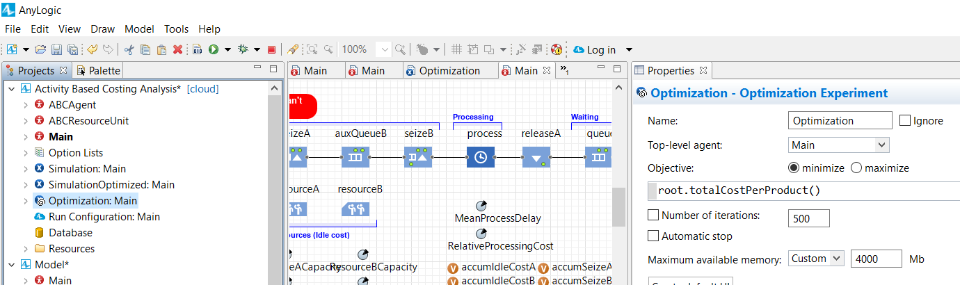960x285 pixels.
Task: Click the green Run button icon
Action: coord(214,49)
